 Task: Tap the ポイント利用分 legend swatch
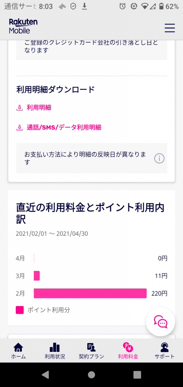pyautogui.click(x=20, y=310)
